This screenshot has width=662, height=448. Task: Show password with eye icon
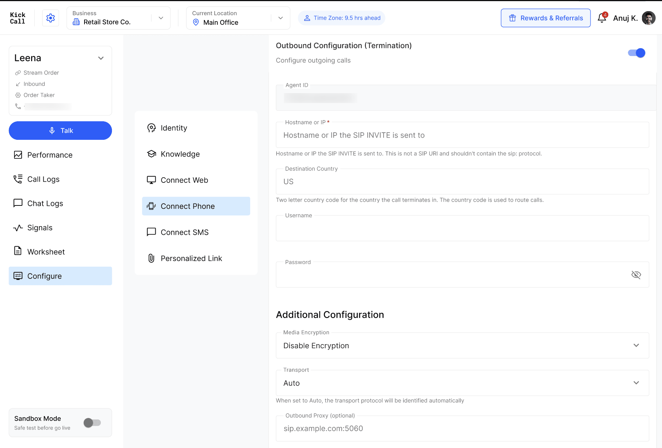click(x=636, y=274)
